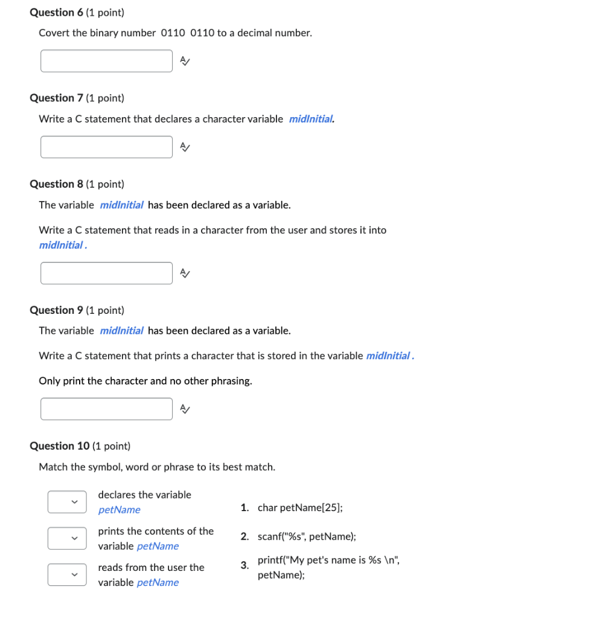Select the 'char petName[25];' option text

(x=300, y=508)
